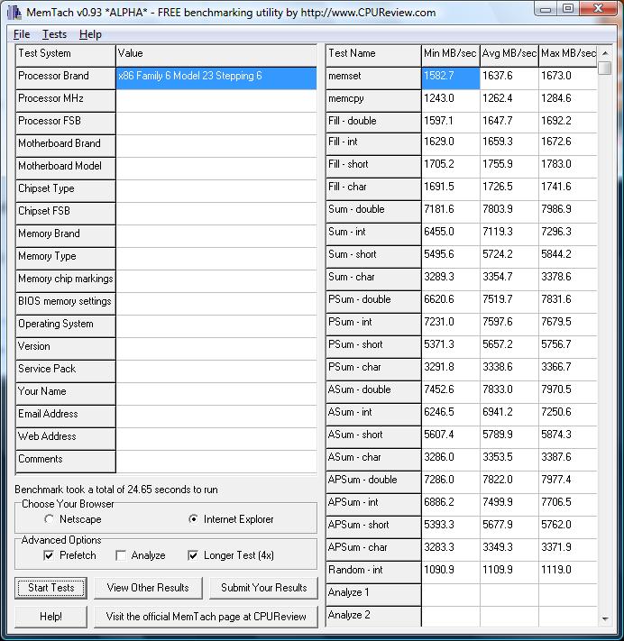Visit the official MemTach page at CPUReview

pos(206,617)
